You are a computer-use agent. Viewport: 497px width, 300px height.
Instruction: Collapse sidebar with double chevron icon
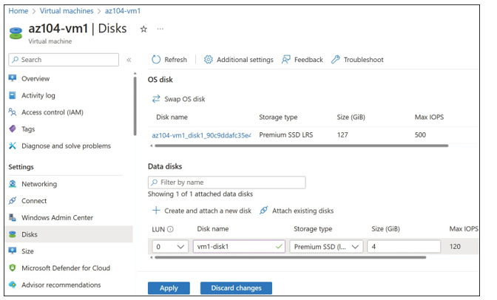129,60
